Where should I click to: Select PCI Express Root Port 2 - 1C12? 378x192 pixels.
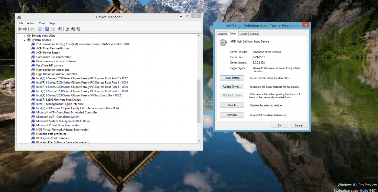(x=82, y=78)
